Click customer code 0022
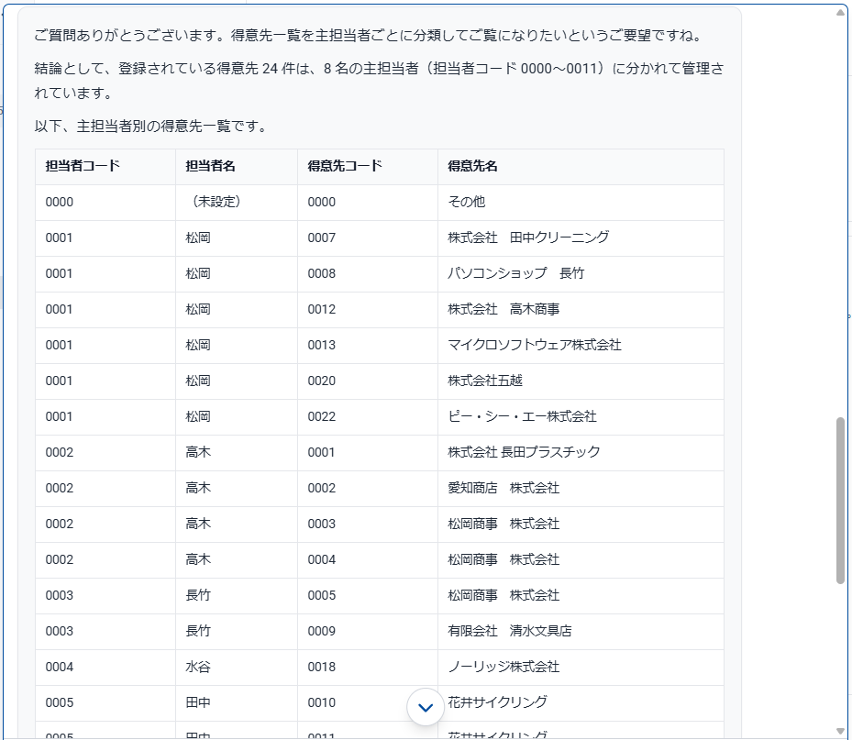 click(x=322, y=417)
